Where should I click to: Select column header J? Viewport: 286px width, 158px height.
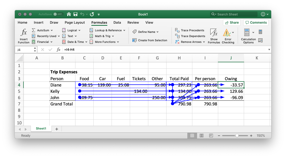[231, 58]
